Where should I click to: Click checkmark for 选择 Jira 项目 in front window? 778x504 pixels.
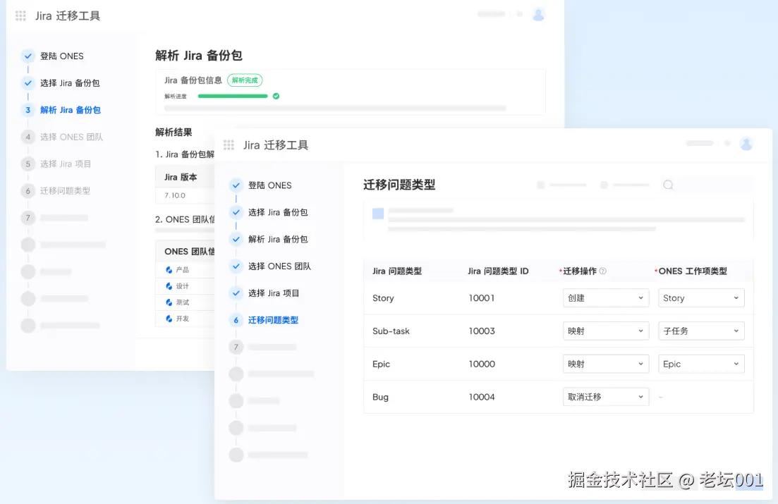coord(236,293)
